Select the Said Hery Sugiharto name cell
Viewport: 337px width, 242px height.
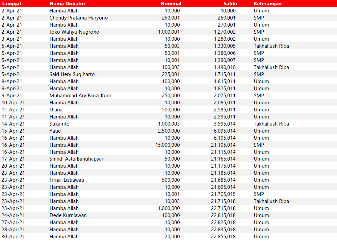coord(72,74)
